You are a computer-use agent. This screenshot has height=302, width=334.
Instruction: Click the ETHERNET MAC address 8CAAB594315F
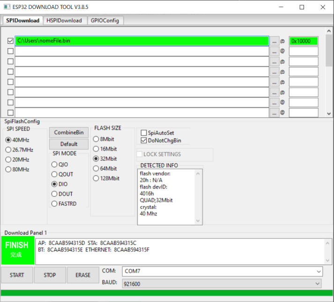(x=132, y=250)
